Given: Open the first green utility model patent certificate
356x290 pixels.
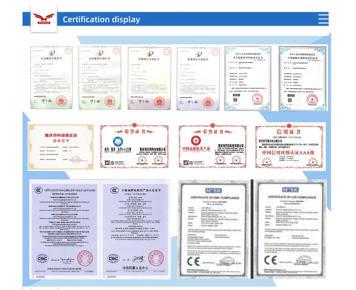Looking at the screenshot, I should click(x=51, y=78).
